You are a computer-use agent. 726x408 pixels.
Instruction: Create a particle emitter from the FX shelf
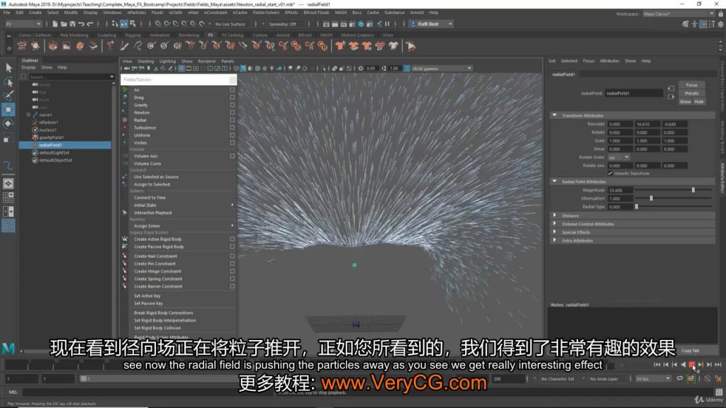point(22,46)
